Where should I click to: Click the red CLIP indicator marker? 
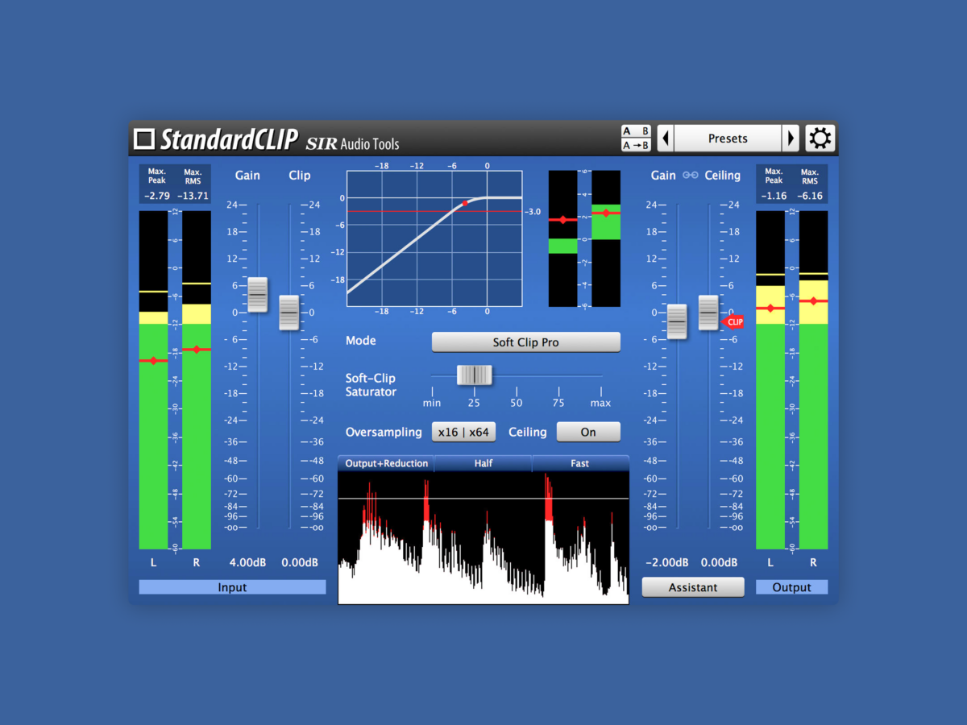pos(733,321)
